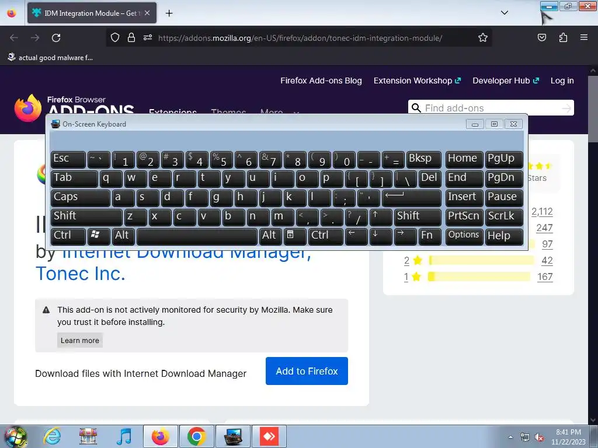Click PrtScn key on On-Screen Keyboard

[464, 217]
